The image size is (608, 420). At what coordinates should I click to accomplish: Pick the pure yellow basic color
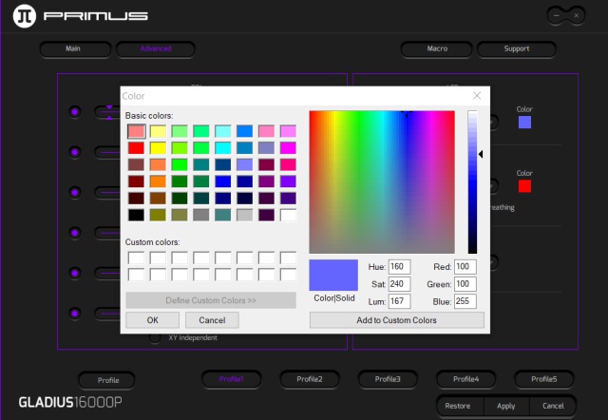click(158, 147)
